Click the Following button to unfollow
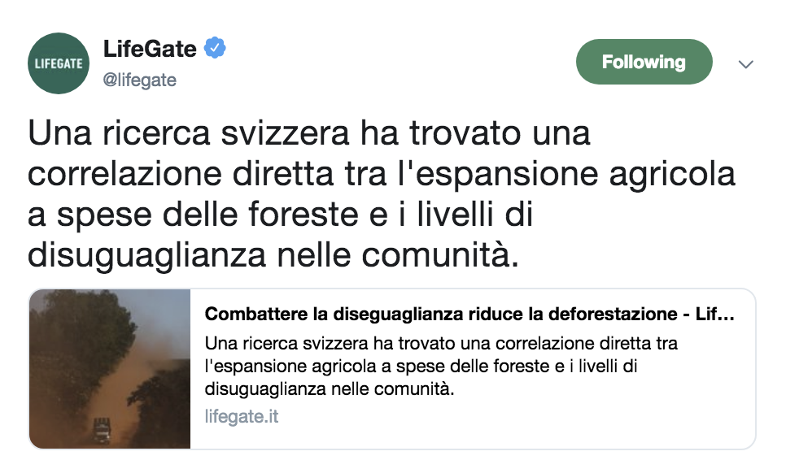This screenshot has height=473, width=786. tap(644, 62)
